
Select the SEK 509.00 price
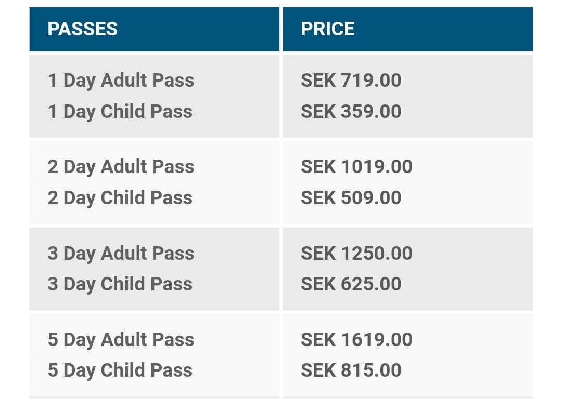click(351, 198)
